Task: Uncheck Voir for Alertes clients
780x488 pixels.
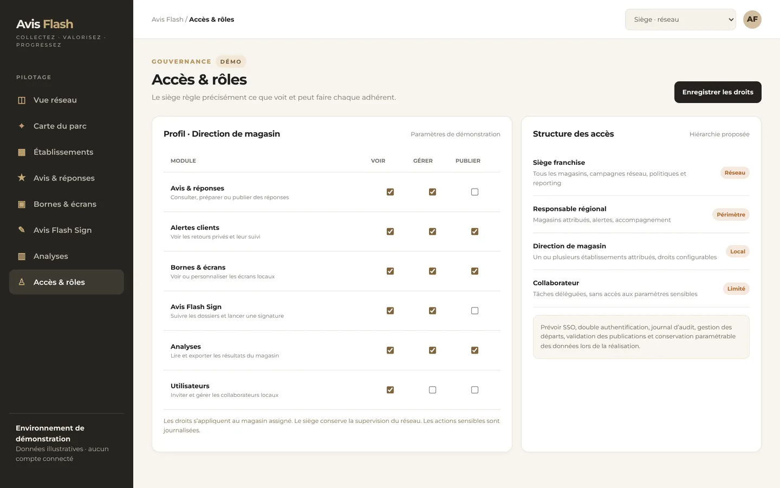Action: tap(390, 232)
